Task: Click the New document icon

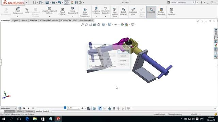Action: click(34, 2)
